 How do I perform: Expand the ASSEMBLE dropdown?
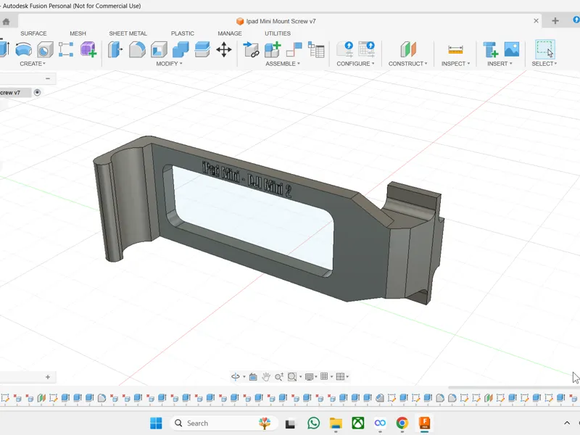pyautogui.click(x=283, y=64)
